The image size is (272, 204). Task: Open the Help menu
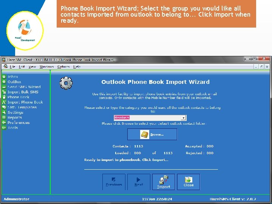coord(77,66)
